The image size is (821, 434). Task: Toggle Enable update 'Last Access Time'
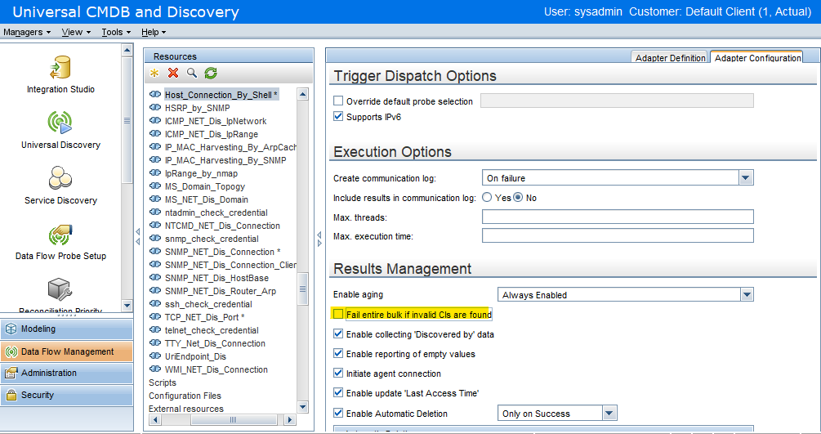tap(338, 392)
